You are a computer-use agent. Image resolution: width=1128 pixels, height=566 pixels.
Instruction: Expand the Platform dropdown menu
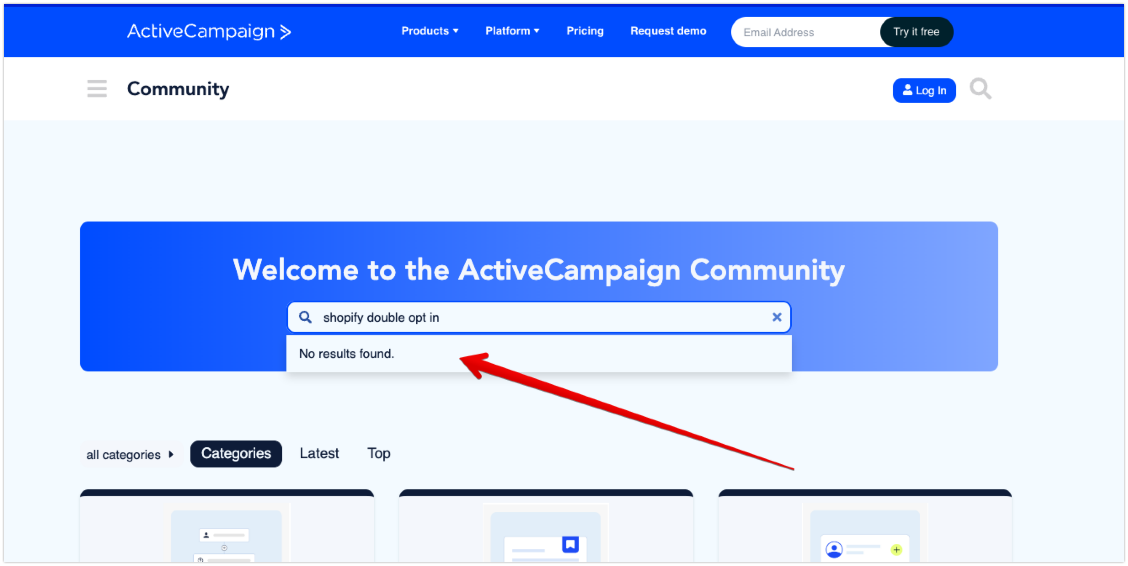click(x=512, y=31)
